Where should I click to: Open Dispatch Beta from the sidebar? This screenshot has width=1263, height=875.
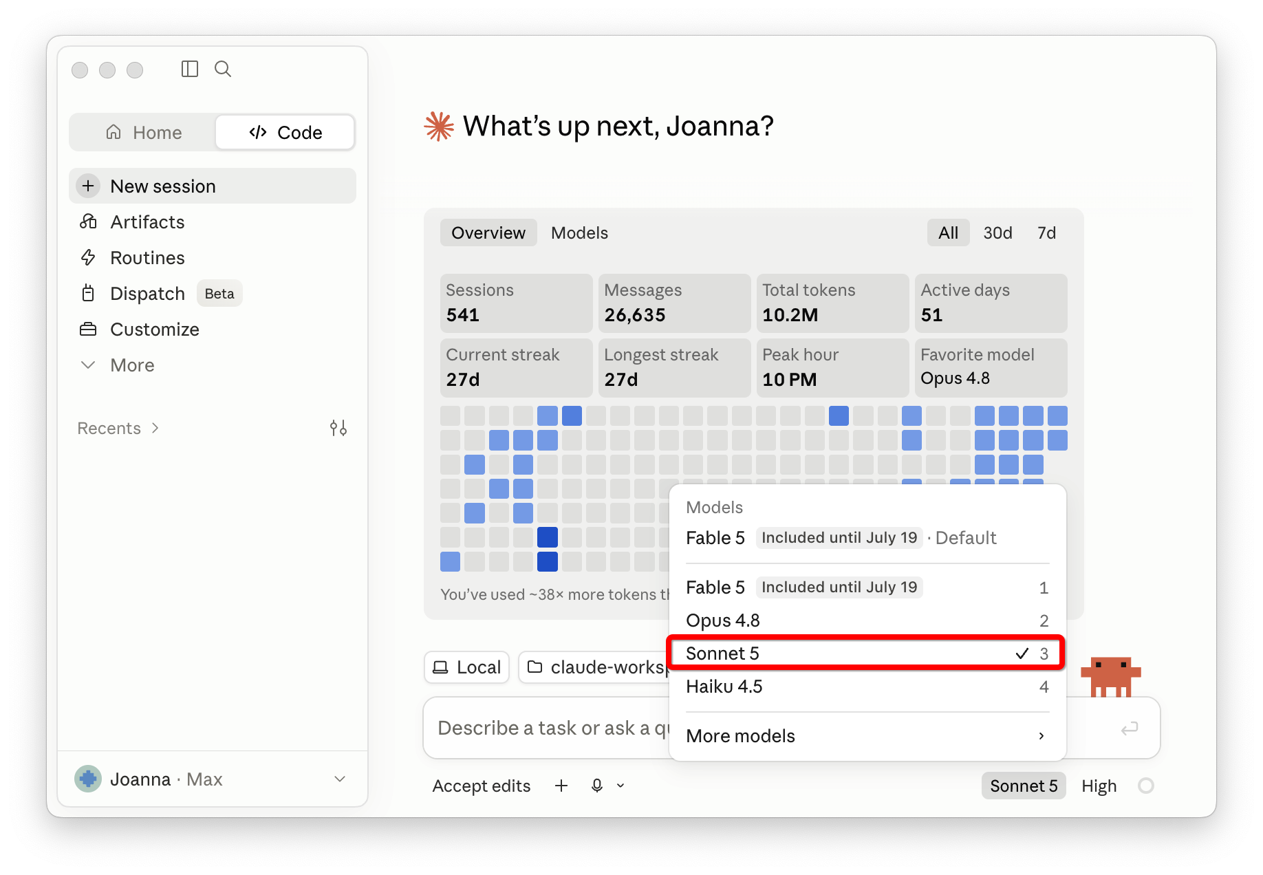tap(213, 293)
